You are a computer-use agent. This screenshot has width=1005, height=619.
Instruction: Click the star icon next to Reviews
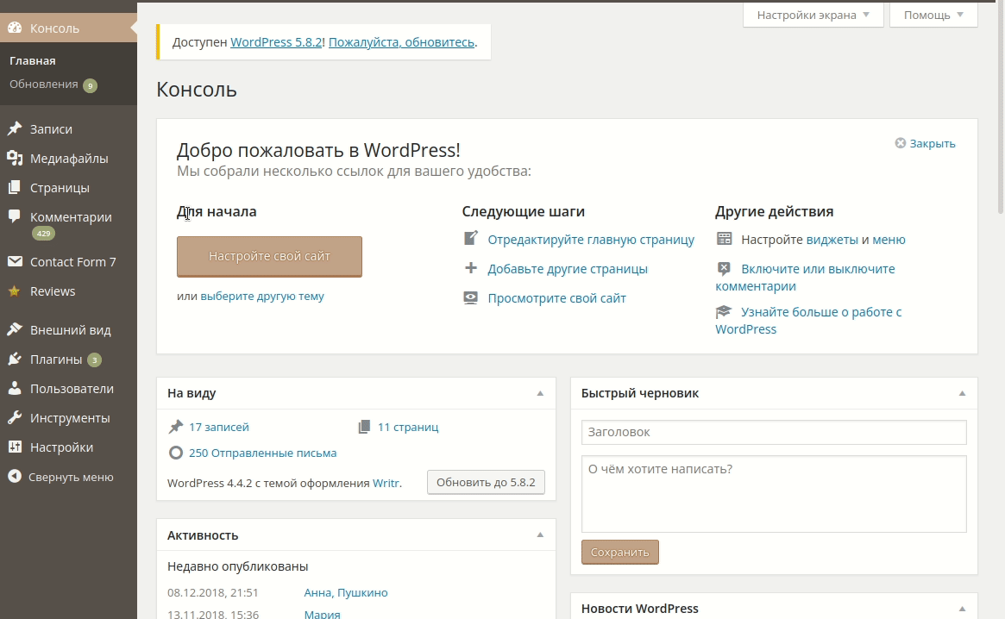coord(15,291)
